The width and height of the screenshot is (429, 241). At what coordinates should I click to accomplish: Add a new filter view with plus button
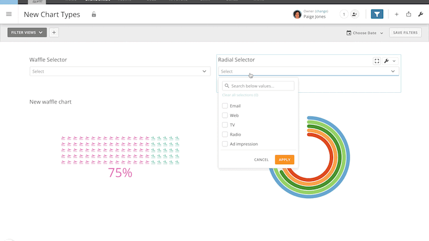point(54,33)
